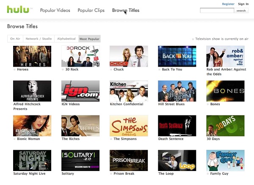
Task: Open Popular Videos page
Action: 55,10
